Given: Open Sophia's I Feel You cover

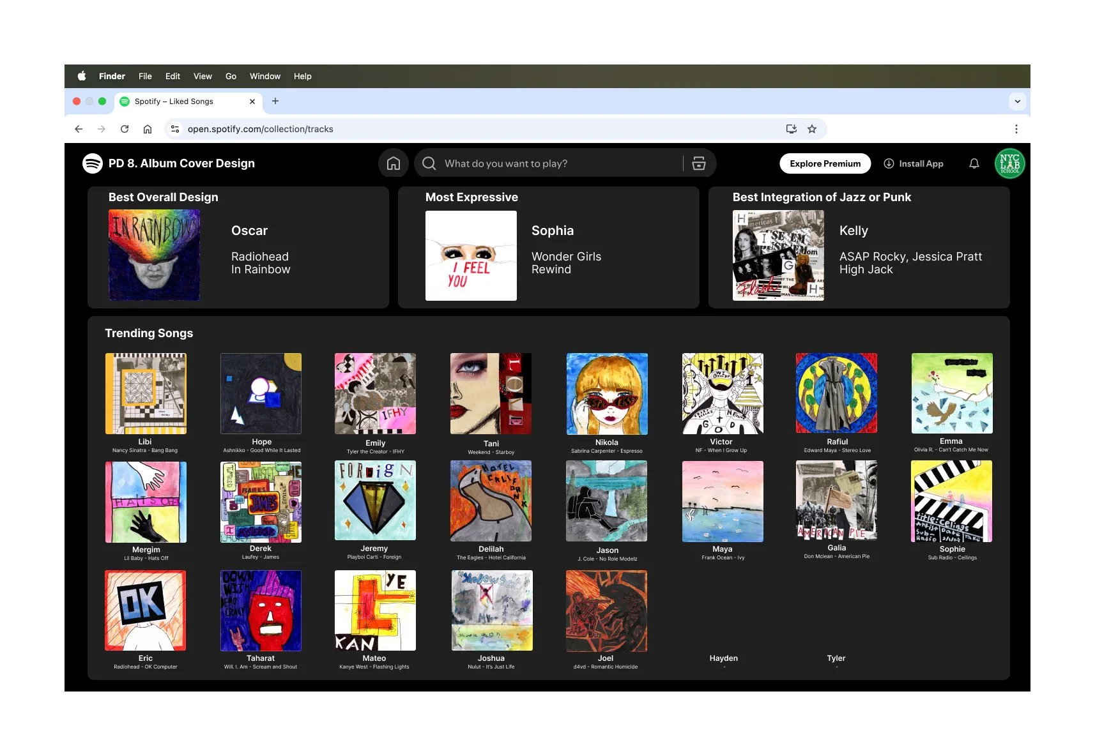Looking at the screenshot, I should pos(471,255).
